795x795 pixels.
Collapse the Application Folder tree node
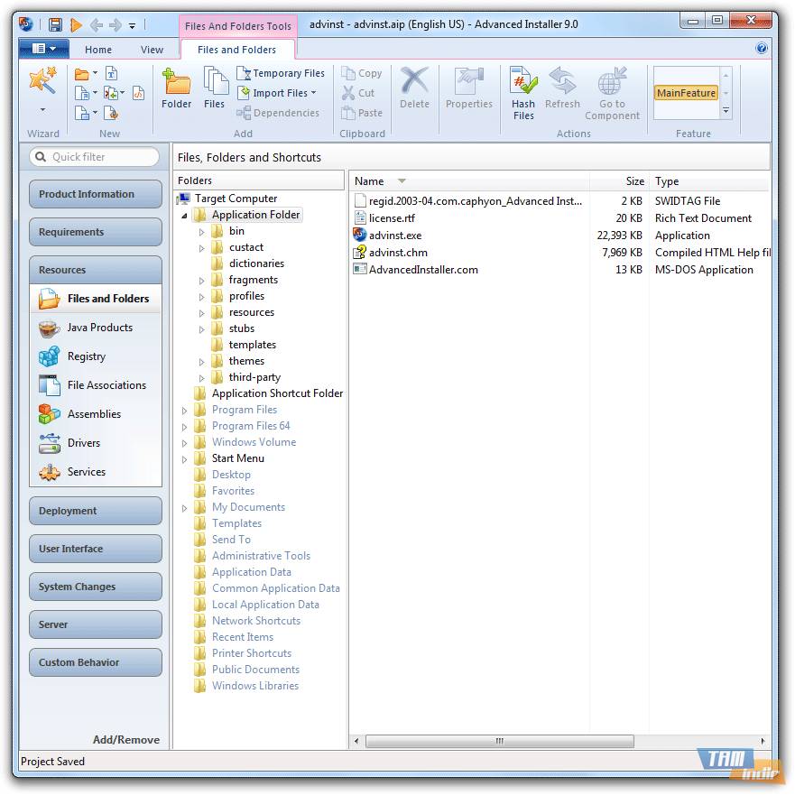[185, 216]
